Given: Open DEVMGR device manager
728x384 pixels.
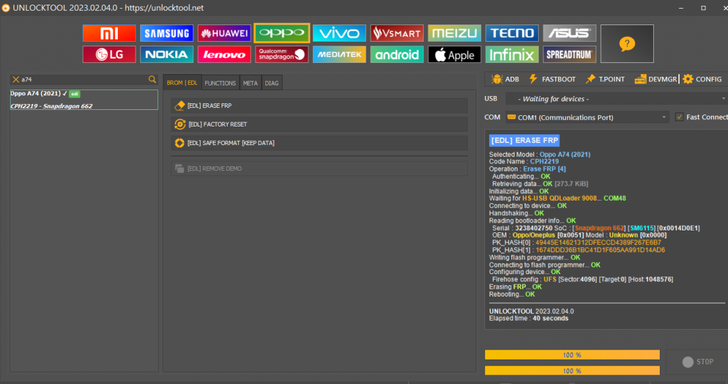Looking at the screenshot, I should (656, 79).
